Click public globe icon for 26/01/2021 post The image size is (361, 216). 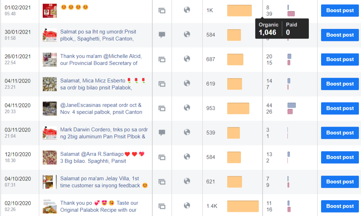click(187, 59)
